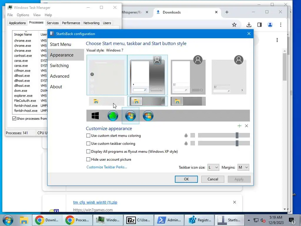This screenshot has width=301, height=226.
Task: Open a new Chrome tab
Action: pyautogui.click(x=227, y=12)
